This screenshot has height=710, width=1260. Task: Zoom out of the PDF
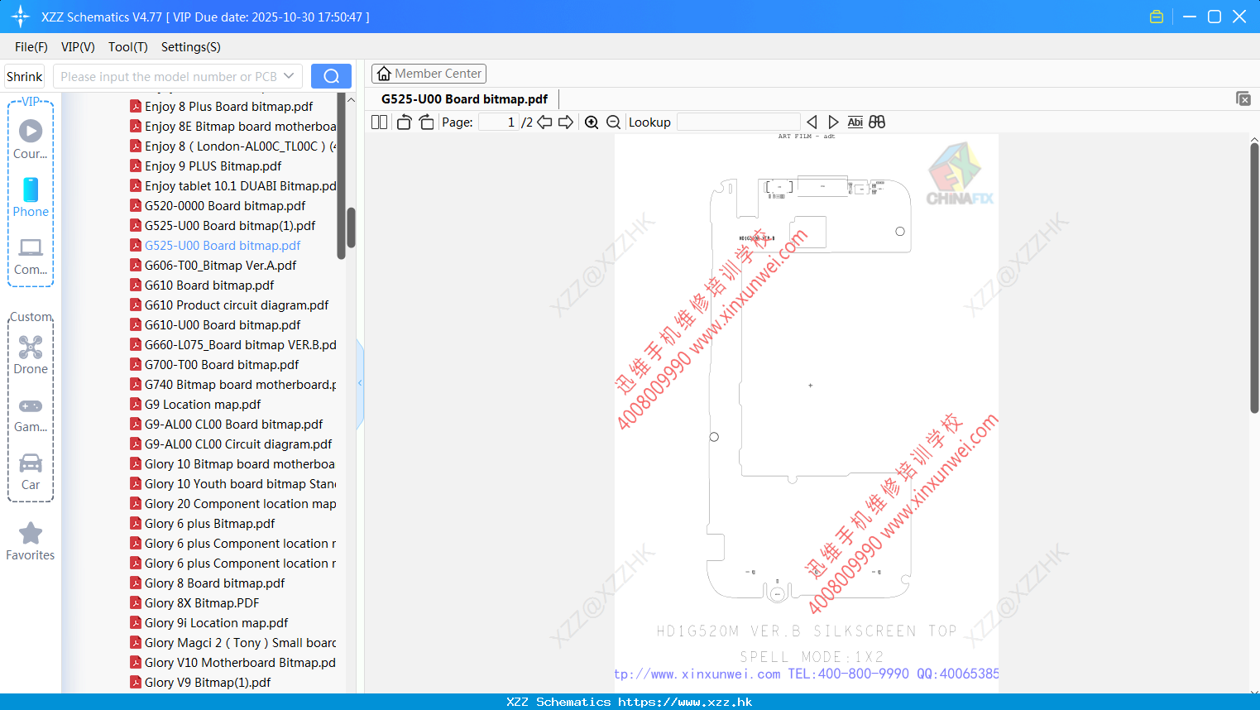tap(613, 122)
